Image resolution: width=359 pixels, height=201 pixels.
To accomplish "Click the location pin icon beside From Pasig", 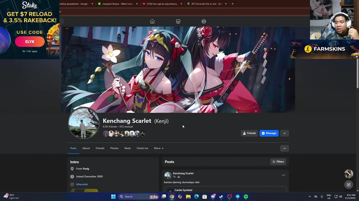I will (x=72, y=169).
